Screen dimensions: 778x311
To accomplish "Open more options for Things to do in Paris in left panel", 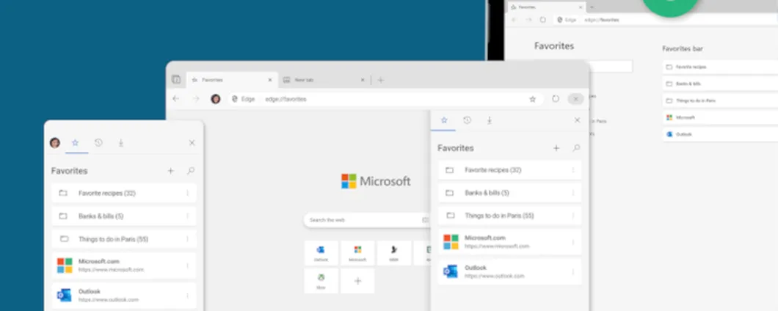I will pyautogui.click(x=188, y=239).
